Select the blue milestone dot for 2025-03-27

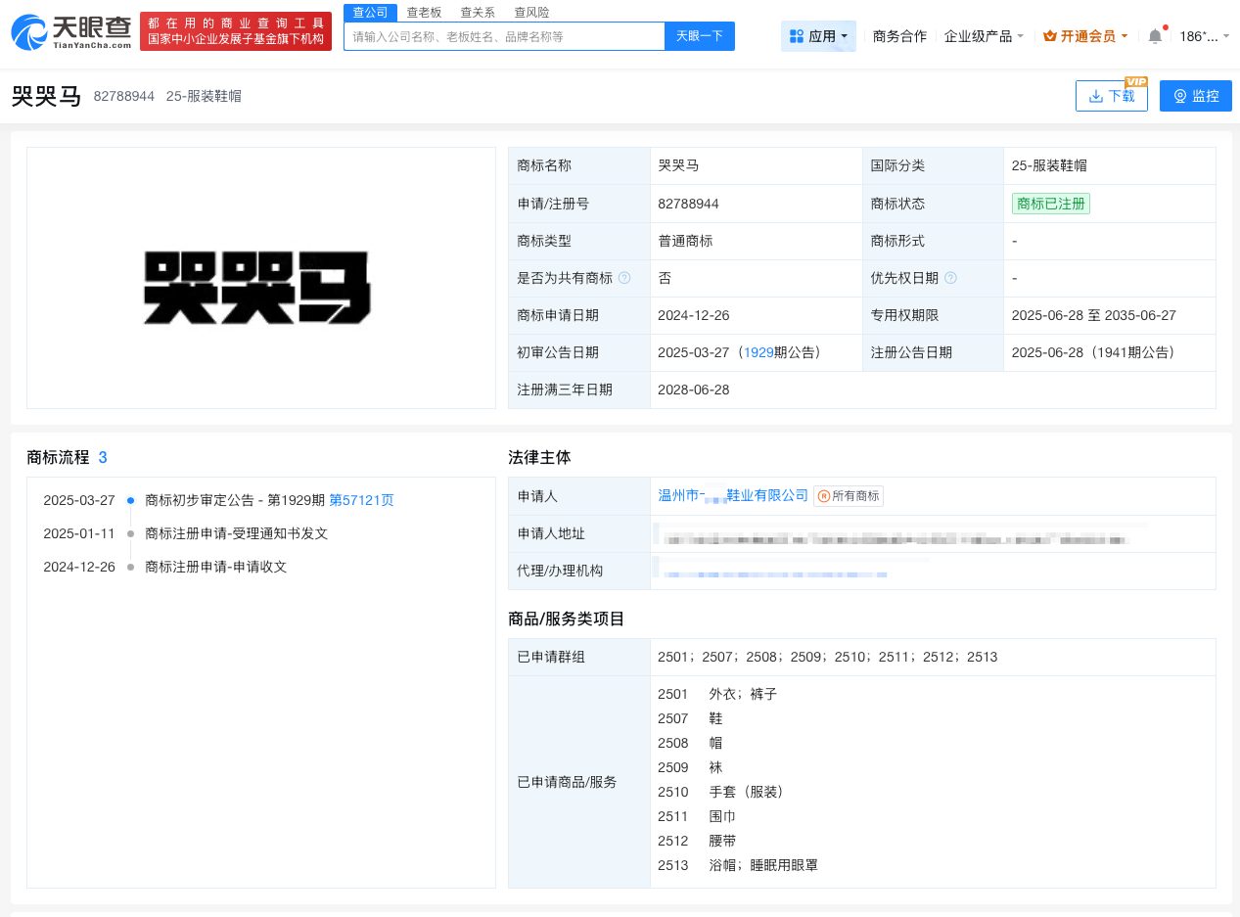pyautogui.click(x=130, y=500)
